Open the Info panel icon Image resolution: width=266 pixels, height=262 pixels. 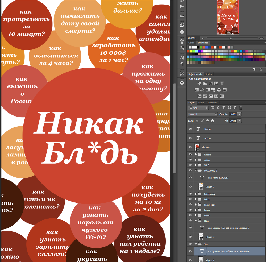pyautogui.click(x=182, y=32)
